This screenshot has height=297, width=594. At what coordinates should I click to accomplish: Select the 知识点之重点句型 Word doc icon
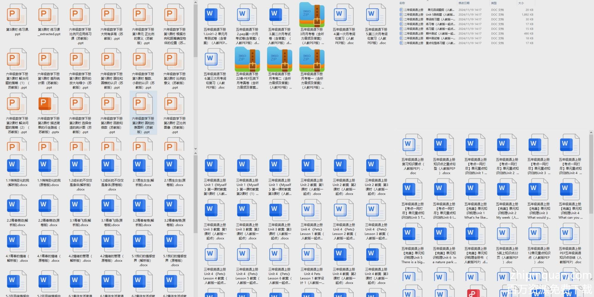tap(444, 145)
